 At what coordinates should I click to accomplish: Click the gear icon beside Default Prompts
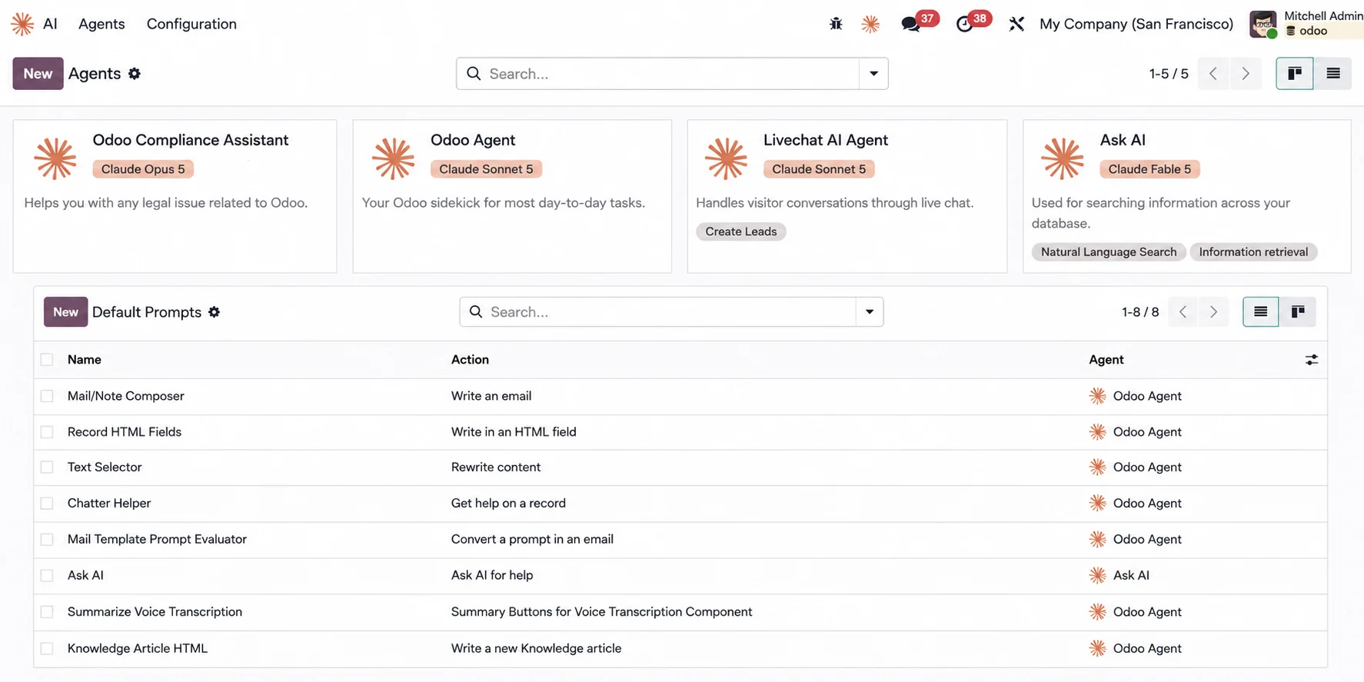pyautogui.click(x=215, y=312)
